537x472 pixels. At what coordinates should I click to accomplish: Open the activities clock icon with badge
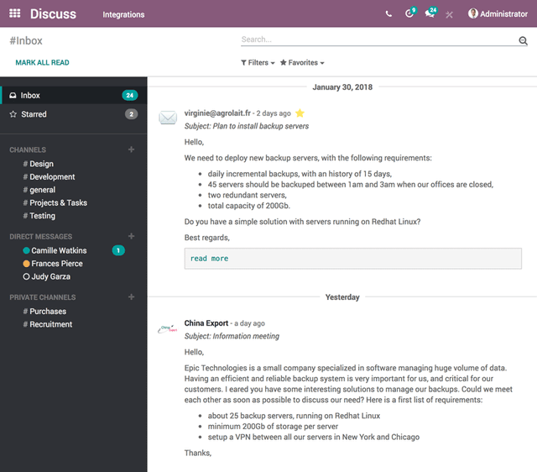coord(409,14)
